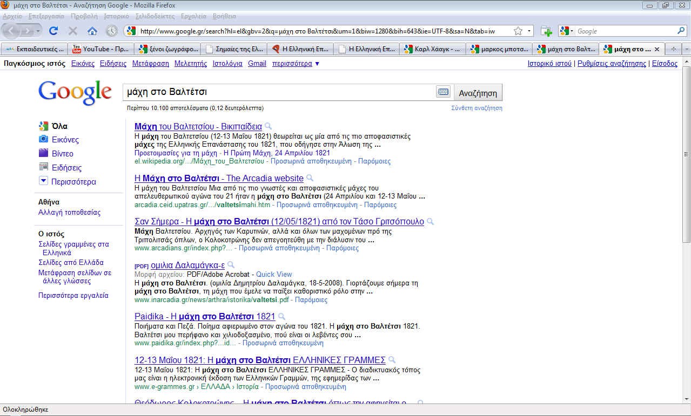The width and height of the screenshot is (691, 416).
Task: Switch to the Καρλ Χάαγκ tab
Action: click(433, 49)
